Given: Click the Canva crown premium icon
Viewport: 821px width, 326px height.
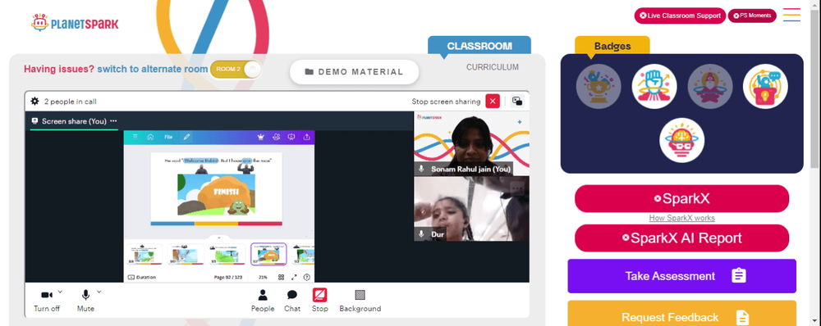Looking at the screenshot, I should click(261, 137).
